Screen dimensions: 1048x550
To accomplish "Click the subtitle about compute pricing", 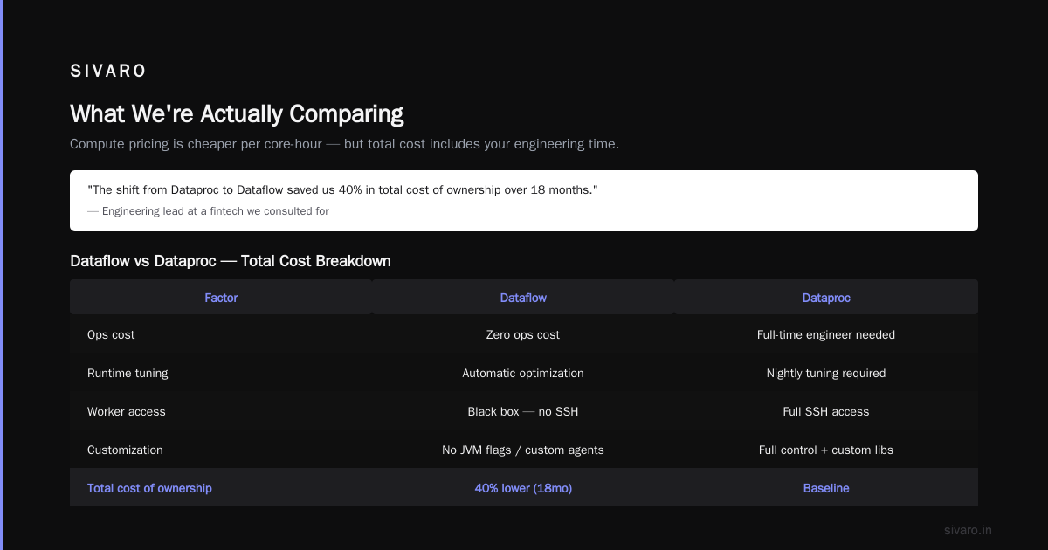I will [x=344, y=144].
